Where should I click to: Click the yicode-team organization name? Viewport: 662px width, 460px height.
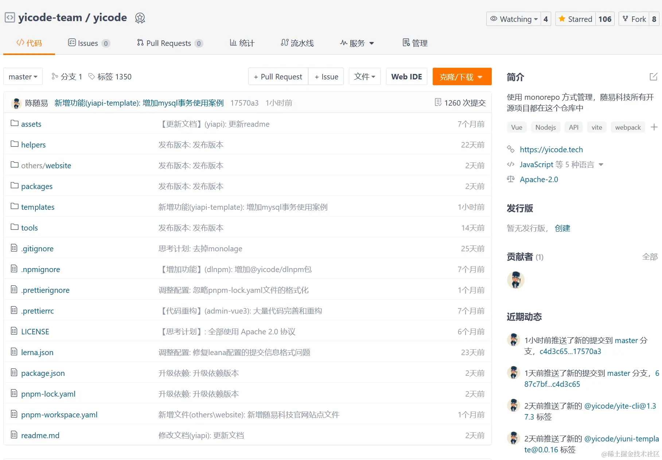(x=50, y=17)
